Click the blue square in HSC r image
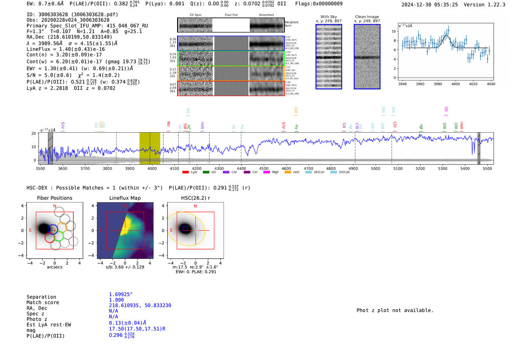 [x=185, y=228]
